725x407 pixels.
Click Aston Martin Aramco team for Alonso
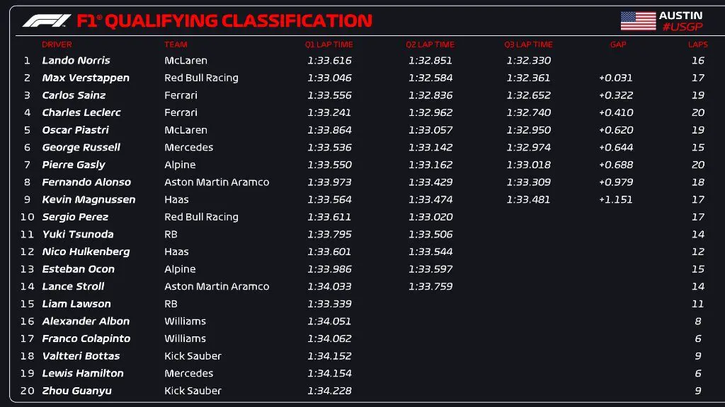[217, 182]
